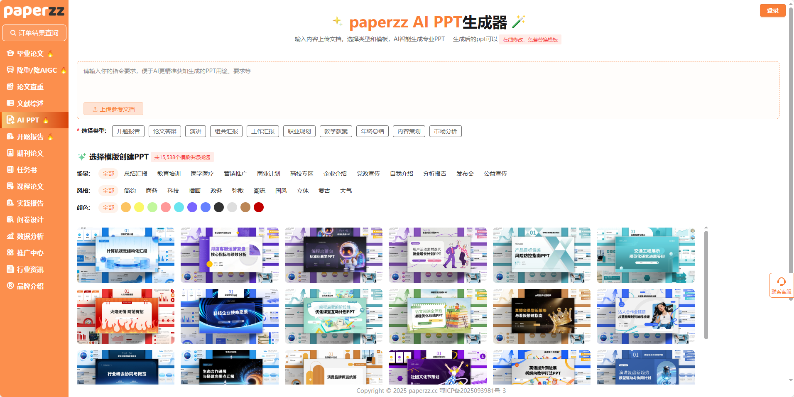Open the 推广中心 grid icon
This screenshot has height=397, width=794.
click(x=10, y=252)
